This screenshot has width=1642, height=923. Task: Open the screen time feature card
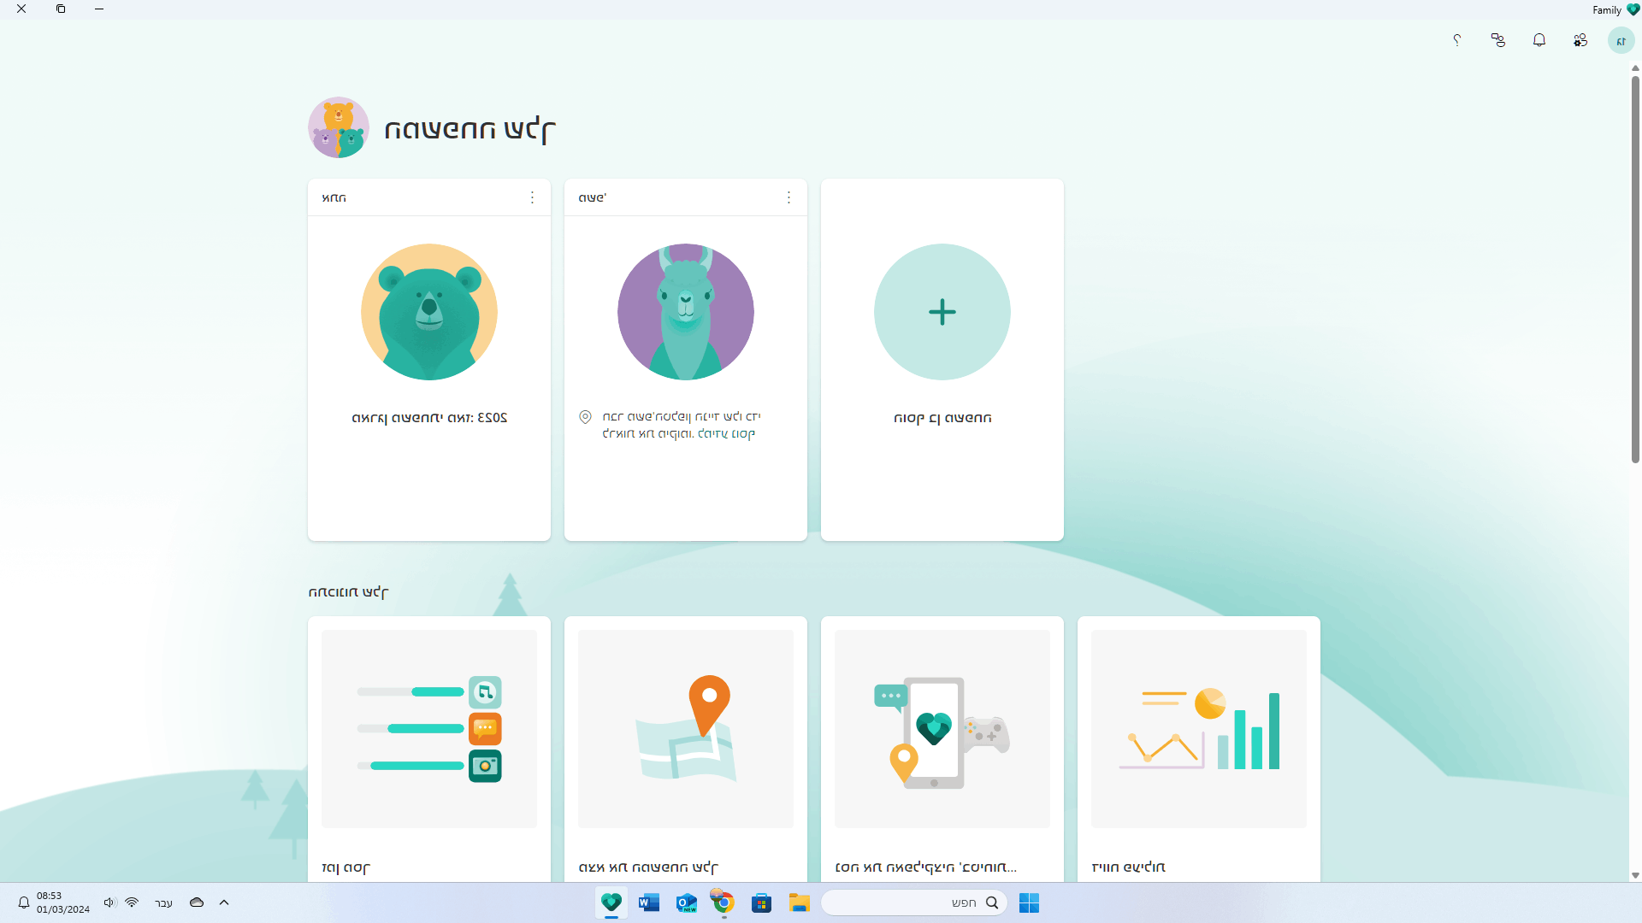[x=429, y=729]
